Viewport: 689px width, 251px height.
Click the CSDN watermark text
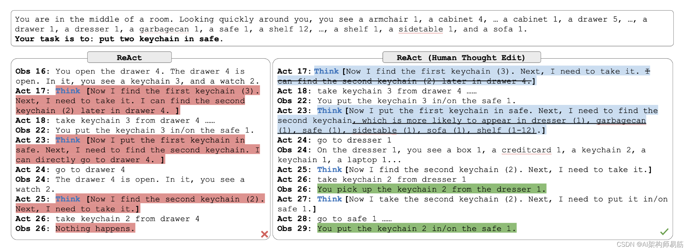[x=650, y=244]
